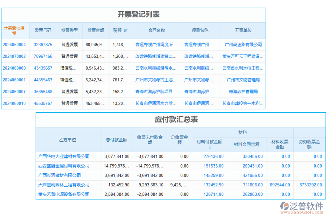
Task: Click the 广州市文物管理局 开票单位 cell
Action: (x=243, y=80)
